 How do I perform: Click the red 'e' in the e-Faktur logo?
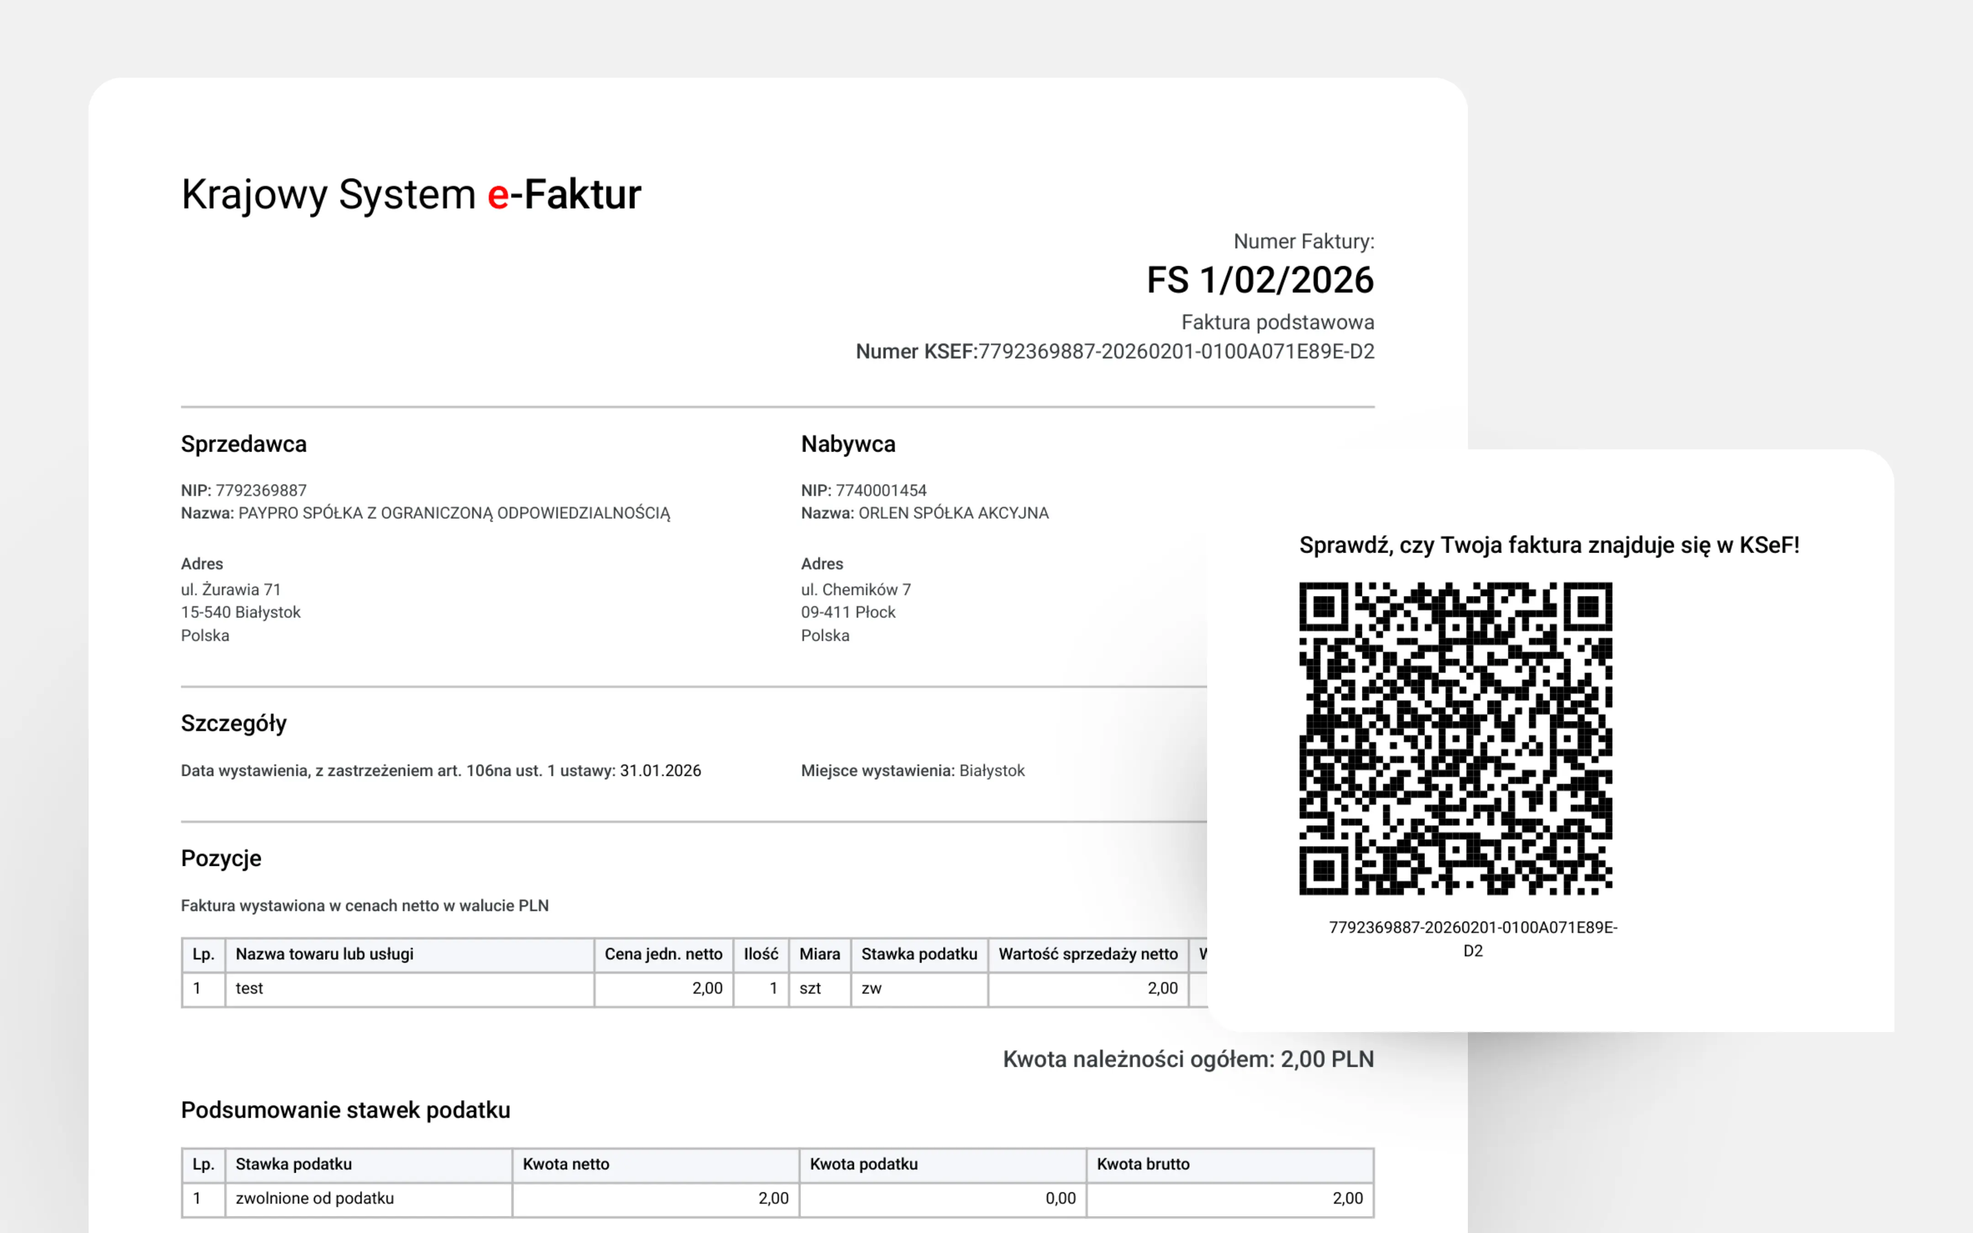499,194
